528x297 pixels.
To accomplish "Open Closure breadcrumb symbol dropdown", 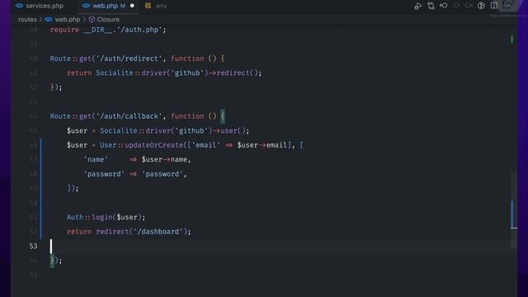I will tap(108, 20).
